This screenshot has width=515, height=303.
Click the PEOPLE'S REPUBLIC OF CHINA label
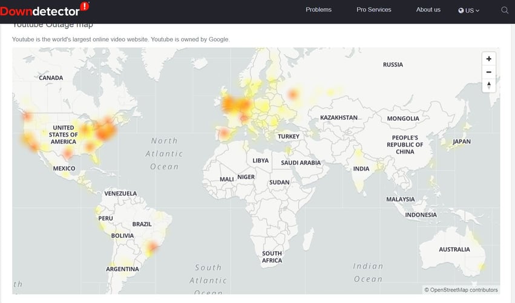(x=405, y=145)
